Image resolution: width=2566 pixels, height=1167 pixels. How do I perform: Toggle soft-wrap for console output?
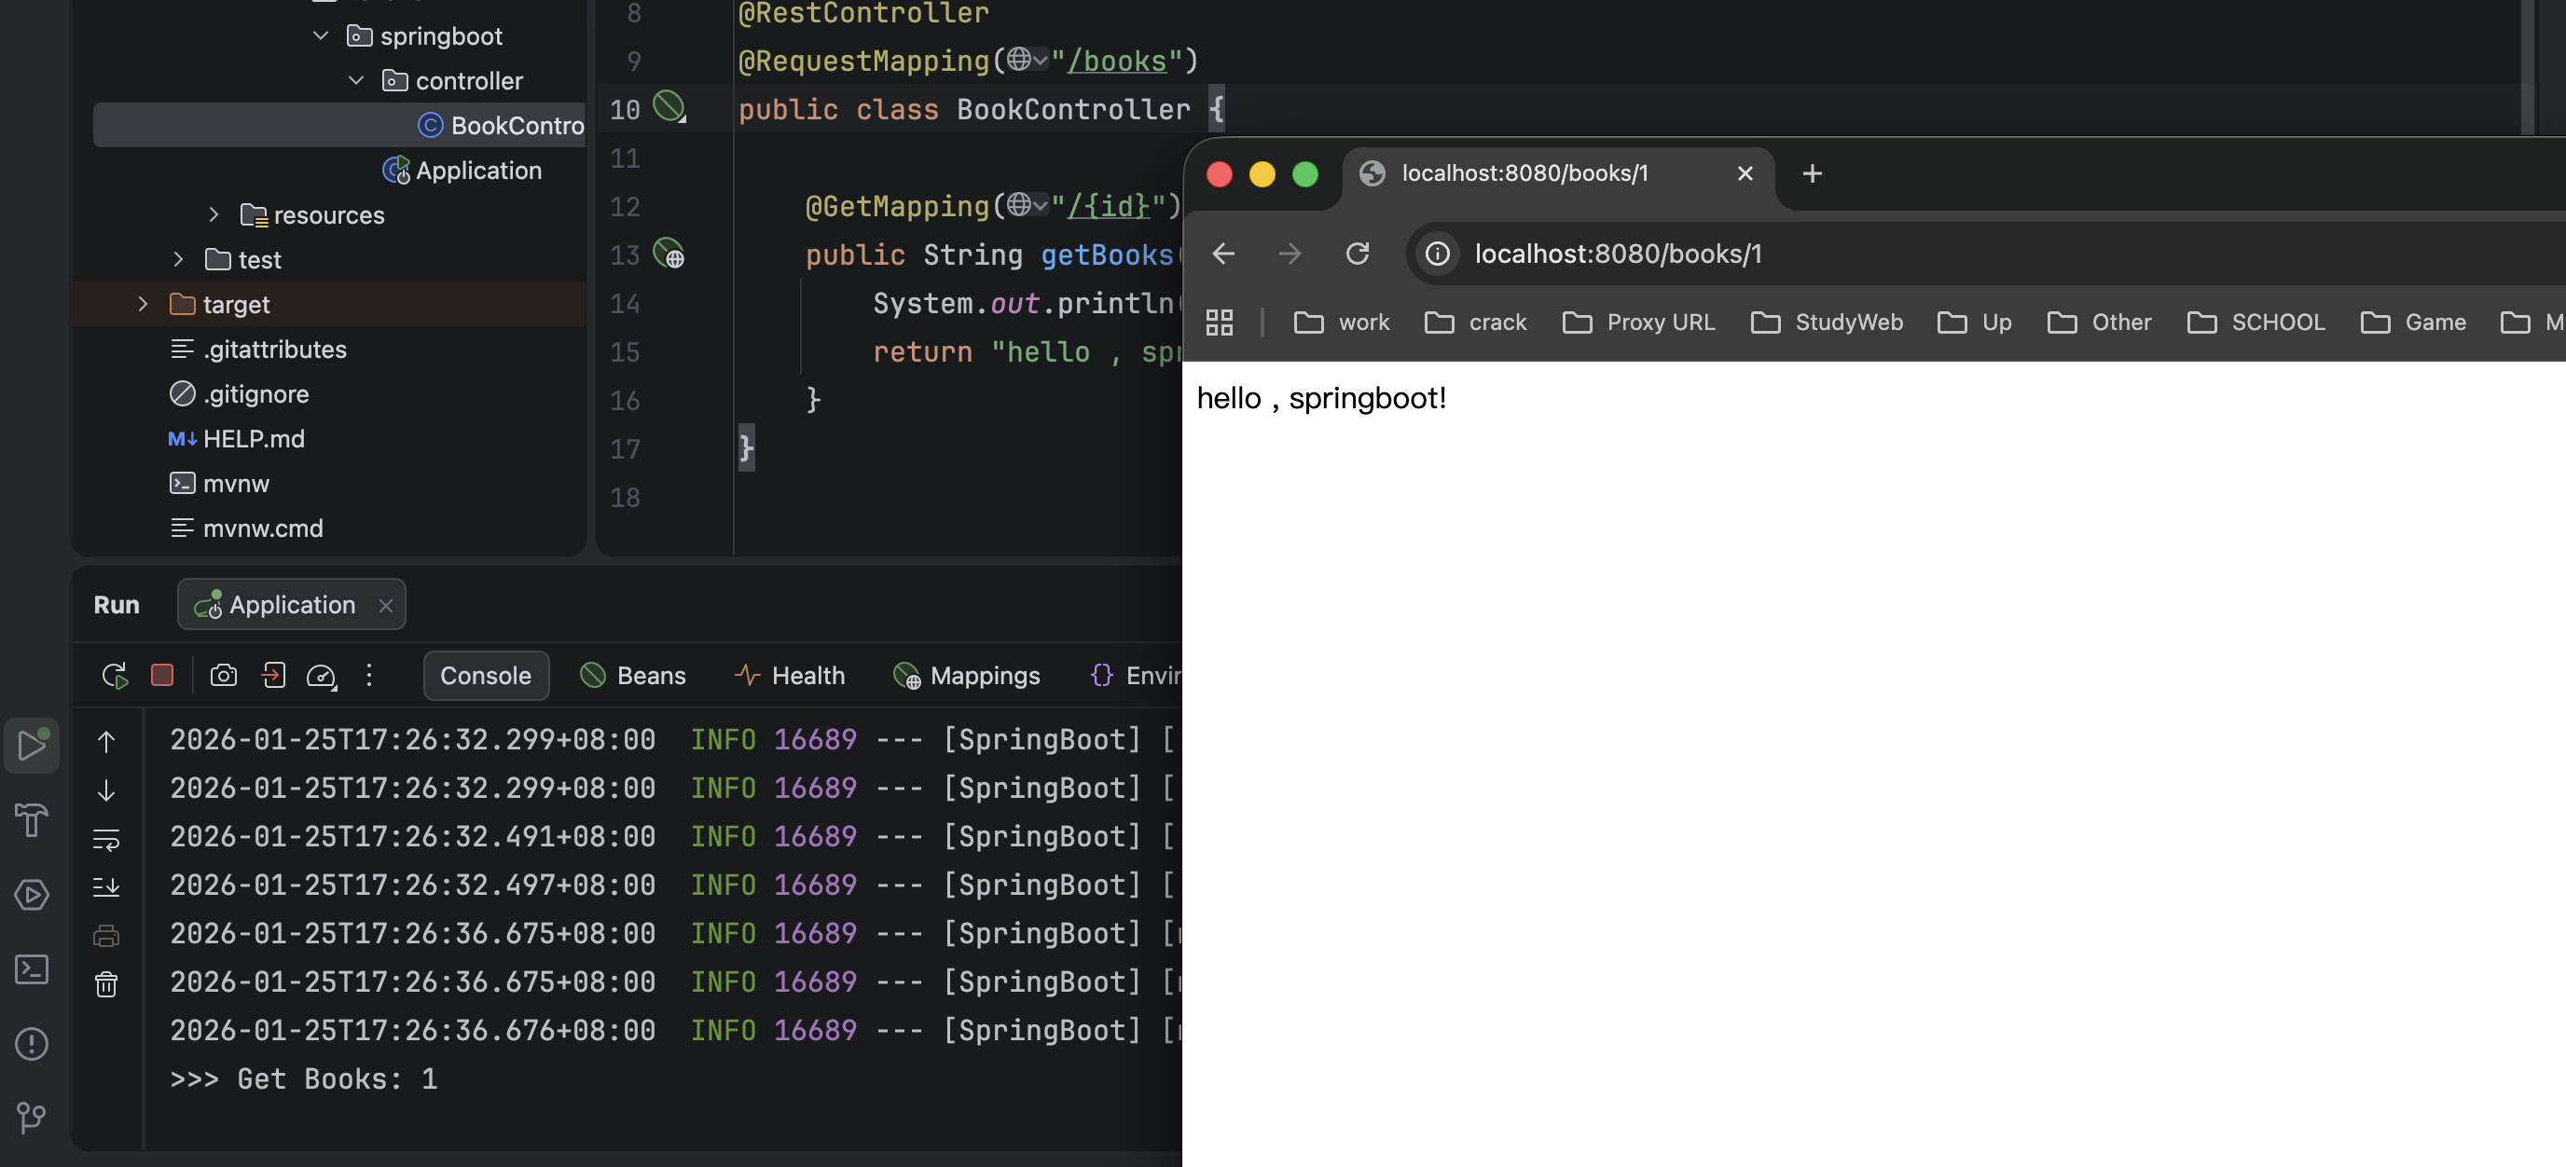coord(106,840)
